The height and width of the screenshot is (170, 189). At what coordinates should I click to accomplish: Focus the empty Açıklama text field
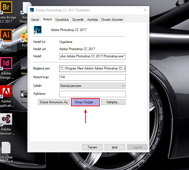coord(92,94)
